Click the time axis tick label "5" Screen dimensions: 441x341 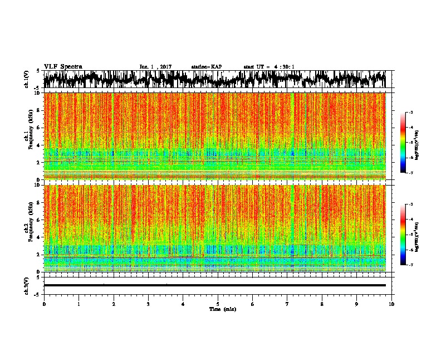218,304
